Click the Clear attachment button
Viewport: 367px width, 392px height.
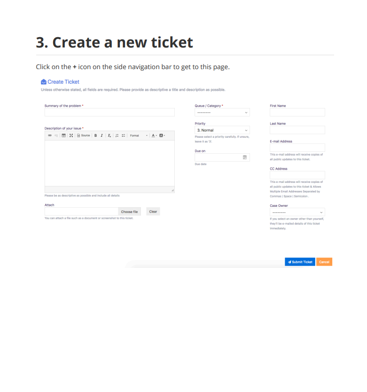point(153,212)
